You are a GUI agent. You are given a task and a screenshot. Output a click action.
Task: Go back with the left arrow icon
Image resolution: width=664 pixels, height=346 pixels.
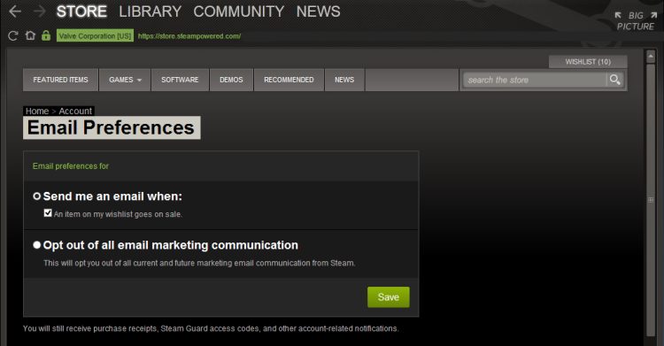(x=15, y=12)
